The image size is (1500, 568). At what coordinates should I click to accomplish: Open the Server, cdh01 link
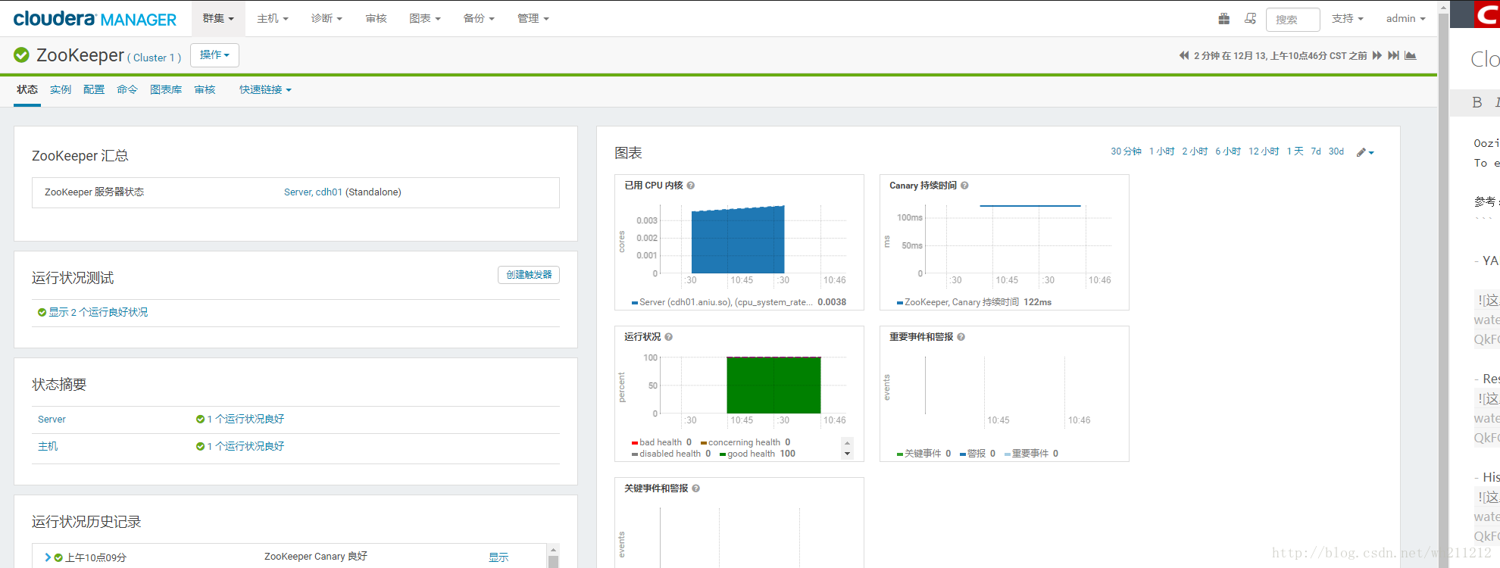pos(313,192)
